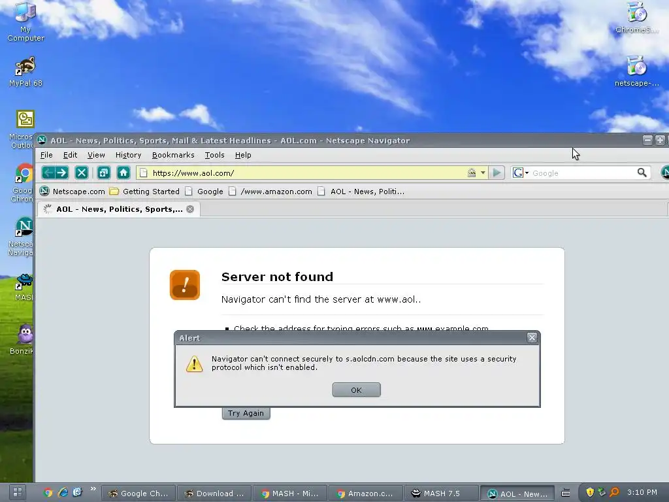The width and height of the screenshot is (669, 502).
Task: Open the History menu
Action: (x=128, y=155)
